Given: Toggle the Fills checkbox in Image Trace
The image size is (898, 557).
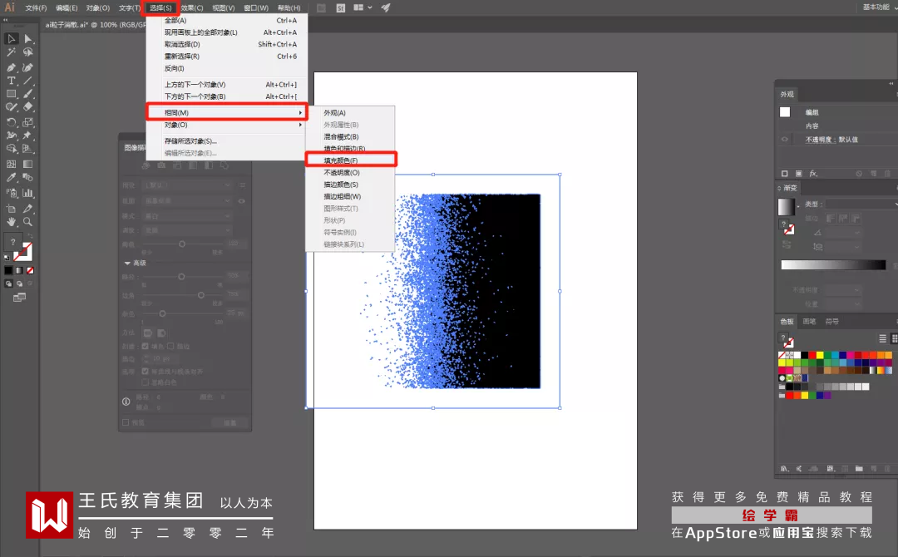Looking at the screenshot, I should click(x=145, y=347).
